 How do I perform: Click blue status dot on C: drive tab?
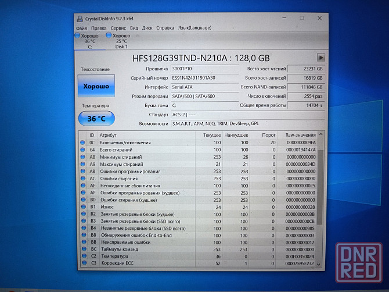pyautogui.click(x=77, y=35)
